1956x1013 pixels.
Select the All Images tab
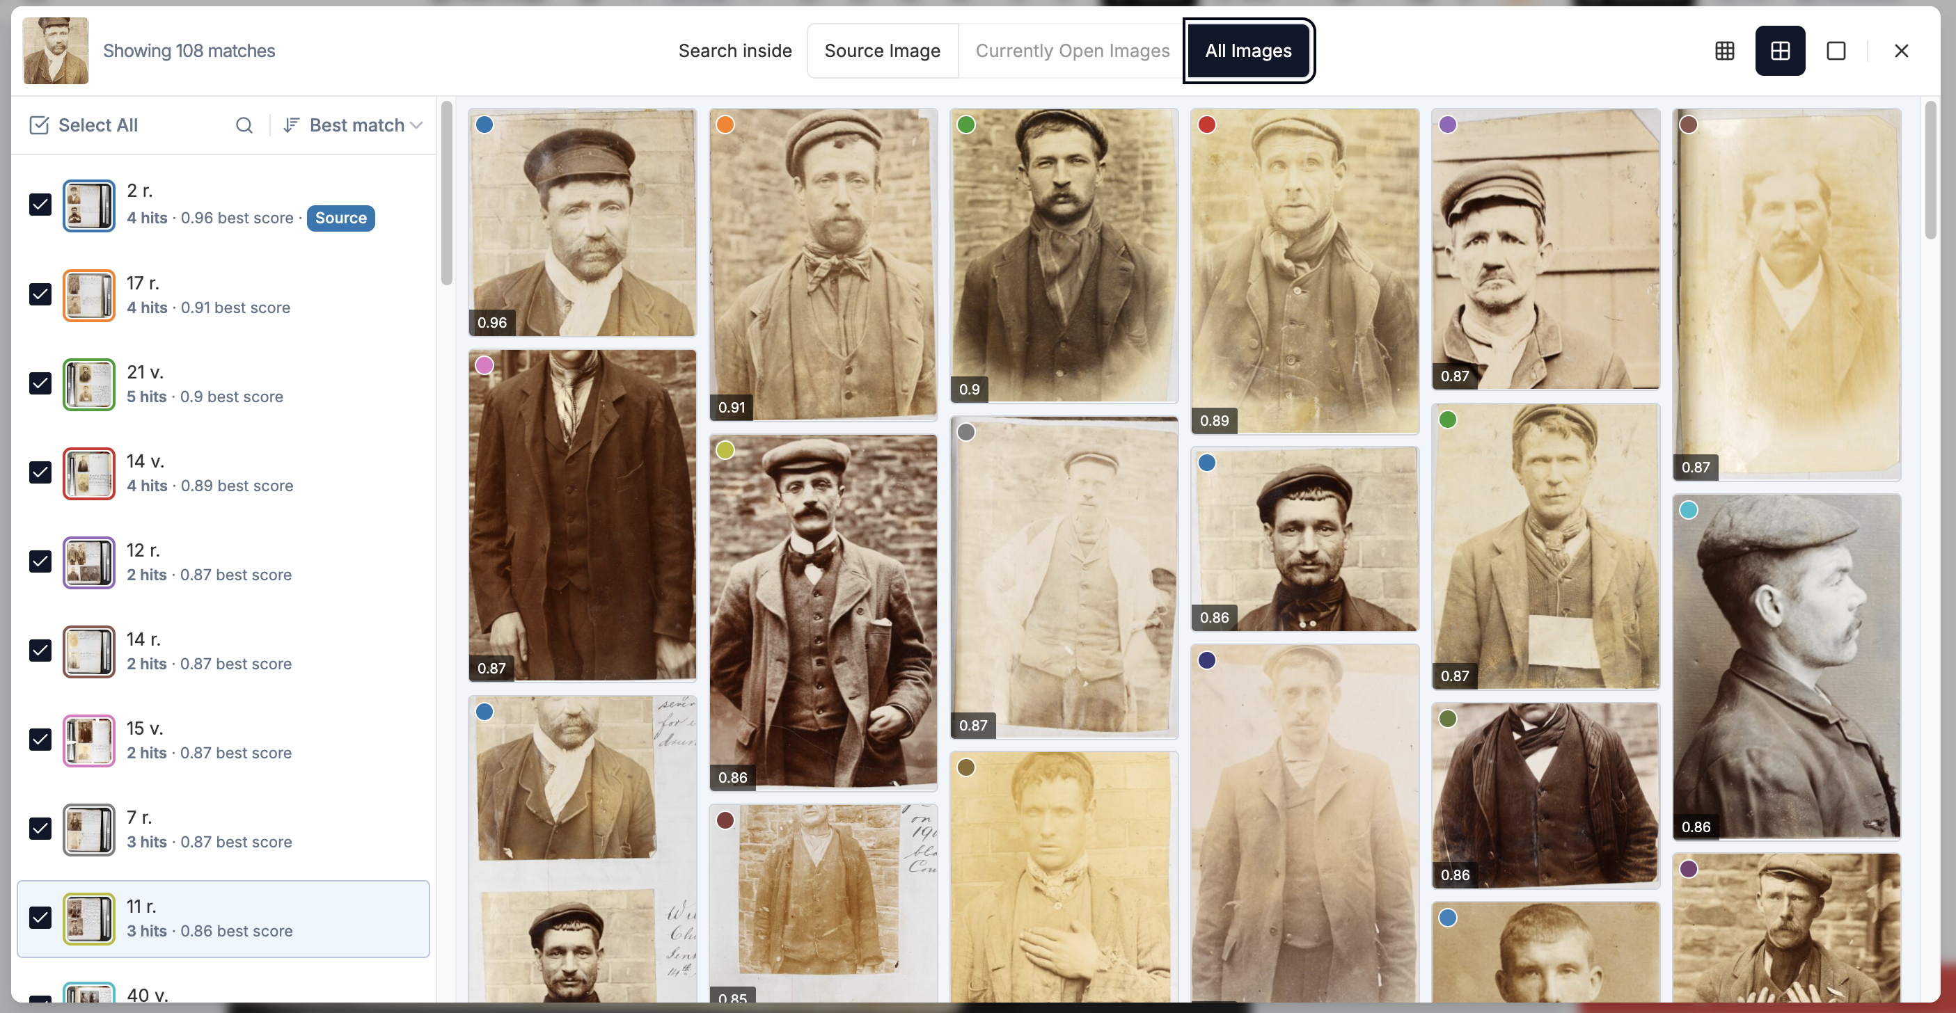1248,51
